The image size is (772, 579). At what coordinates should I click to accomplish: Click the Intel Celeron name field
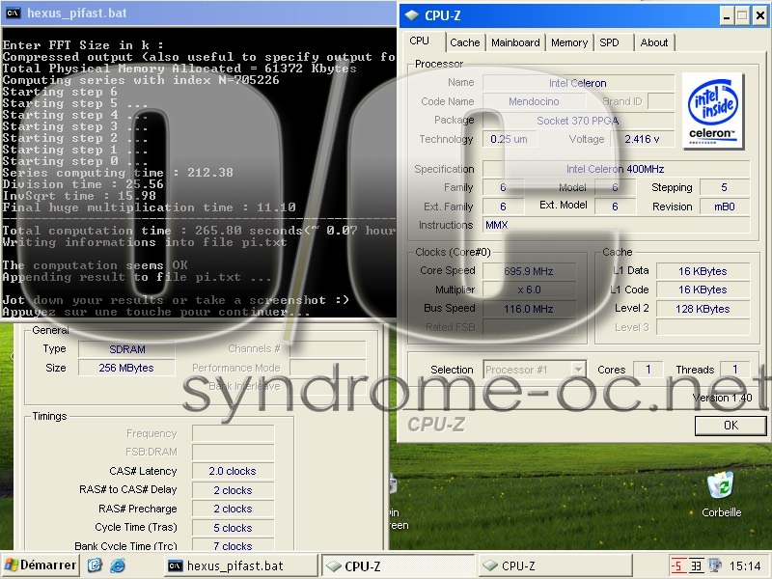pos(578,83)
